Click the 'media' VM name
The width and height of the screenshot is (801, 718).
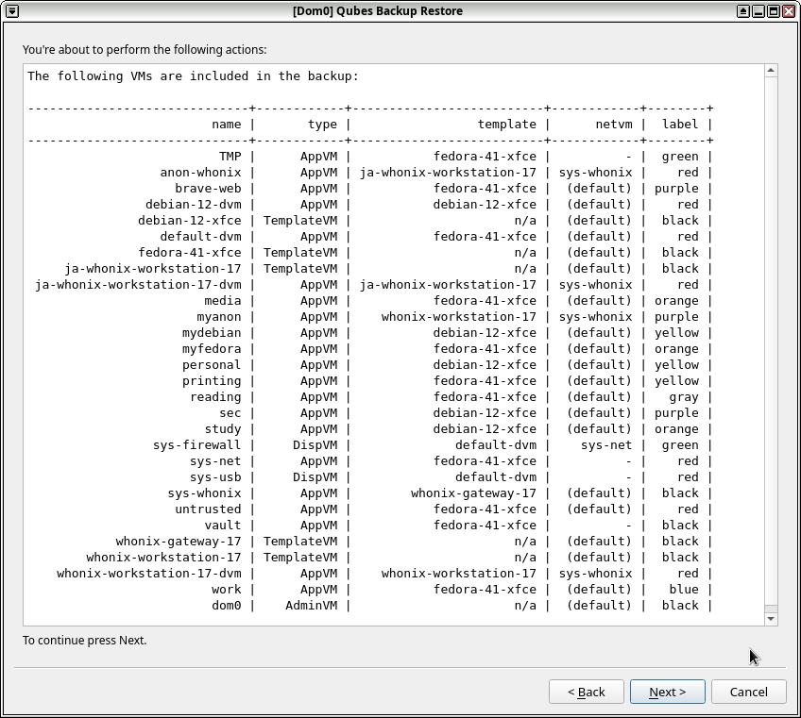coord(223,301)
